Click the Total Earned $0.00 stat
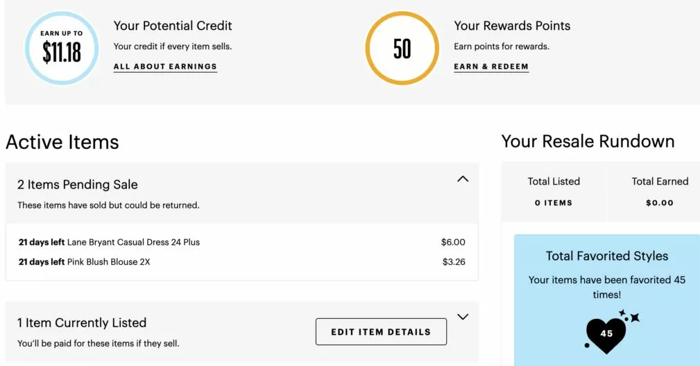Screen dimensions: 700x366 [660, 192]
